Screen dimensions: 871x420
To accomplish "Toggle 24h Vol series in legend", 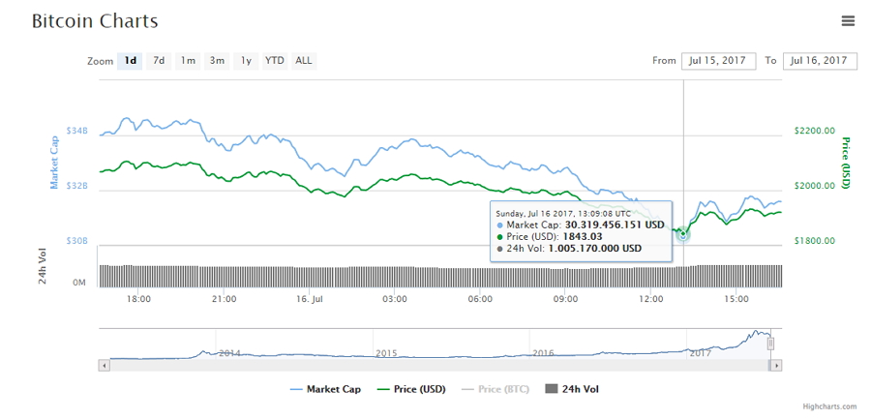I will point(572,389).
